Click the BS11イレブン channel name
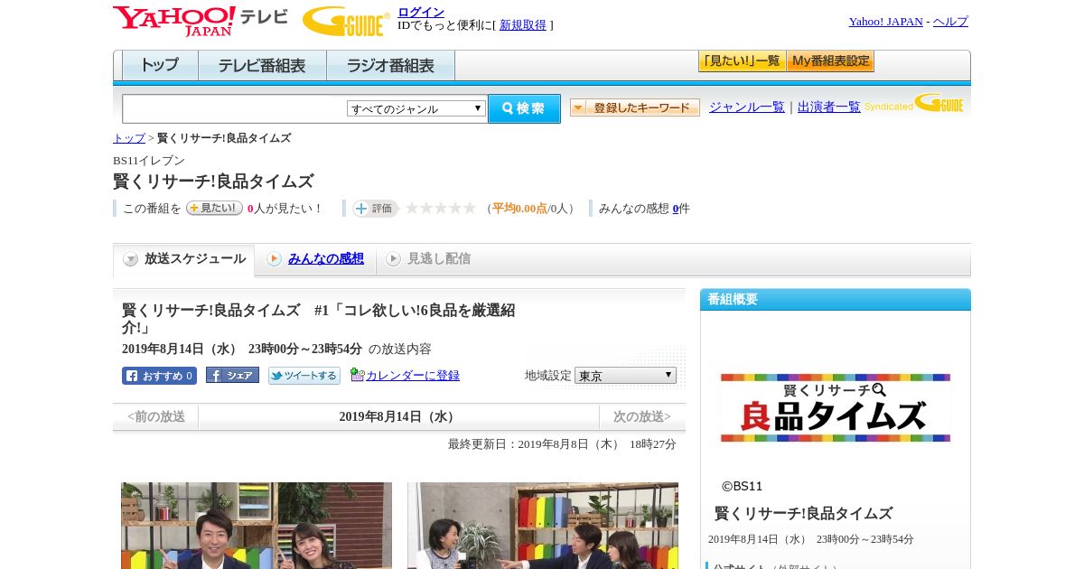The height and width of the screenshot is (569, 1084). [x=149, y=161]
